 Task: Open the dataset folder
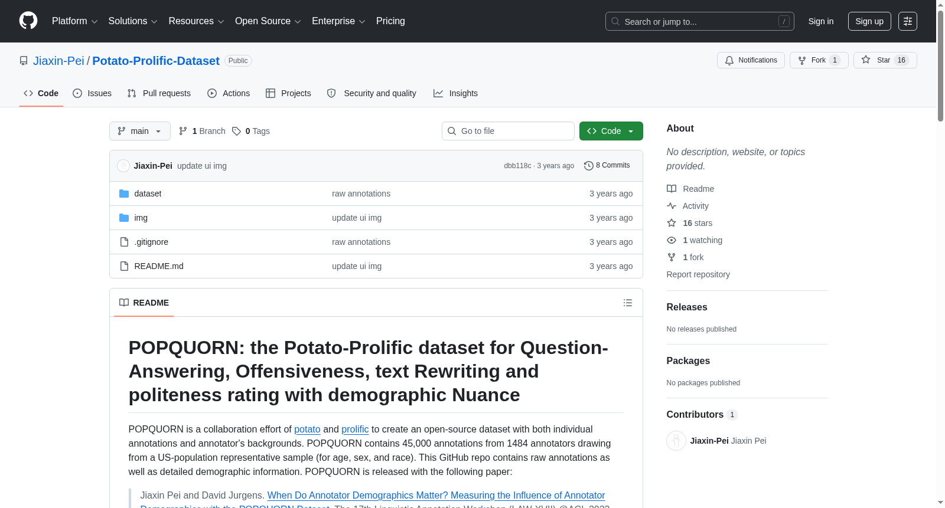tap(148, 194)
